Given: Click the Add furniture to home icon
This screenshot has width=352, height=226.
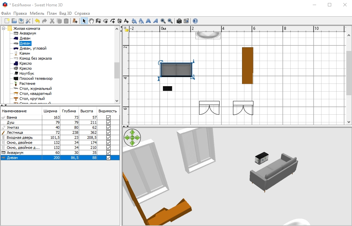Looking at the screenshot, I should click(75, 21).
